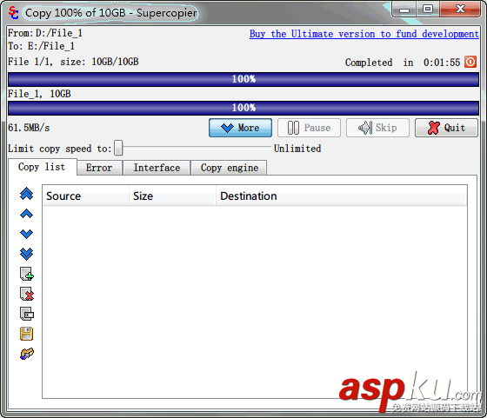This screenshot has height=418, width=487.
Task: Switch to the Error tab
Action: click(99, 168)
